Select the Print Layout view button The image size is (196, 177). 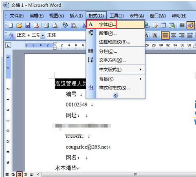click(x=19, y=175)
